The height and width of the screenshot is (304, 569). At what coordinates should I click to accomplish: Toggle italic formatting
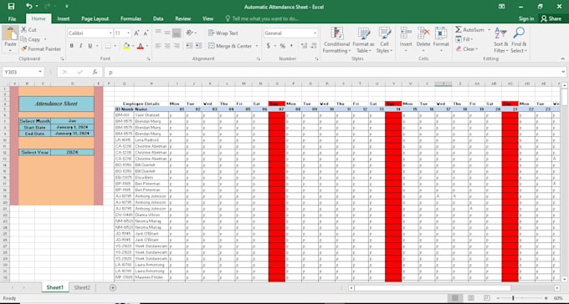coord(80,46)
